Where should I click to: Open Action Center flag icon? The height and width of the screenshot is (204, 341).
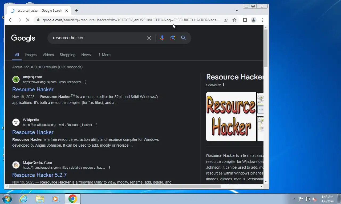coord(301,199)
